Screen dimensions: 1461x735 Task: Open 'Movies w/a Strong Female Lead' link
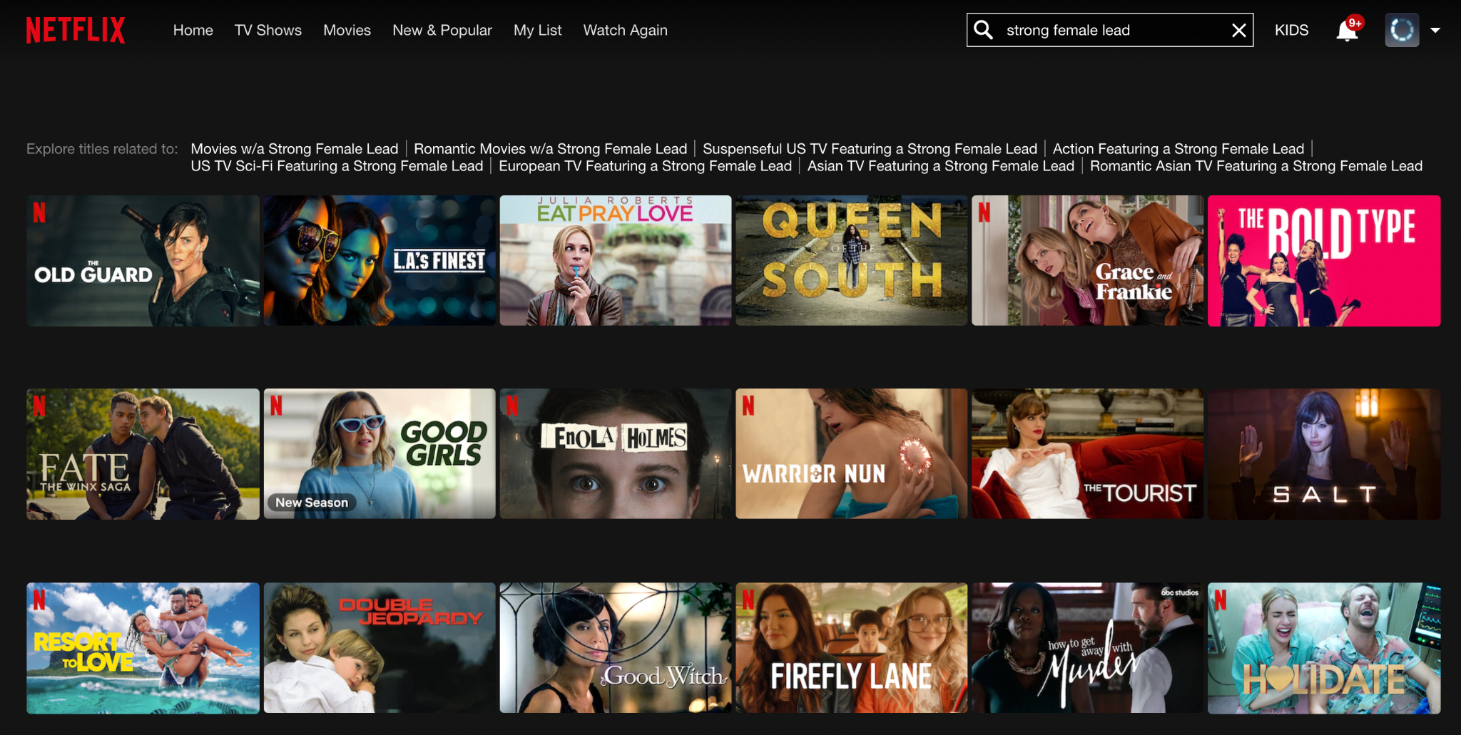(x=295, y=148)
